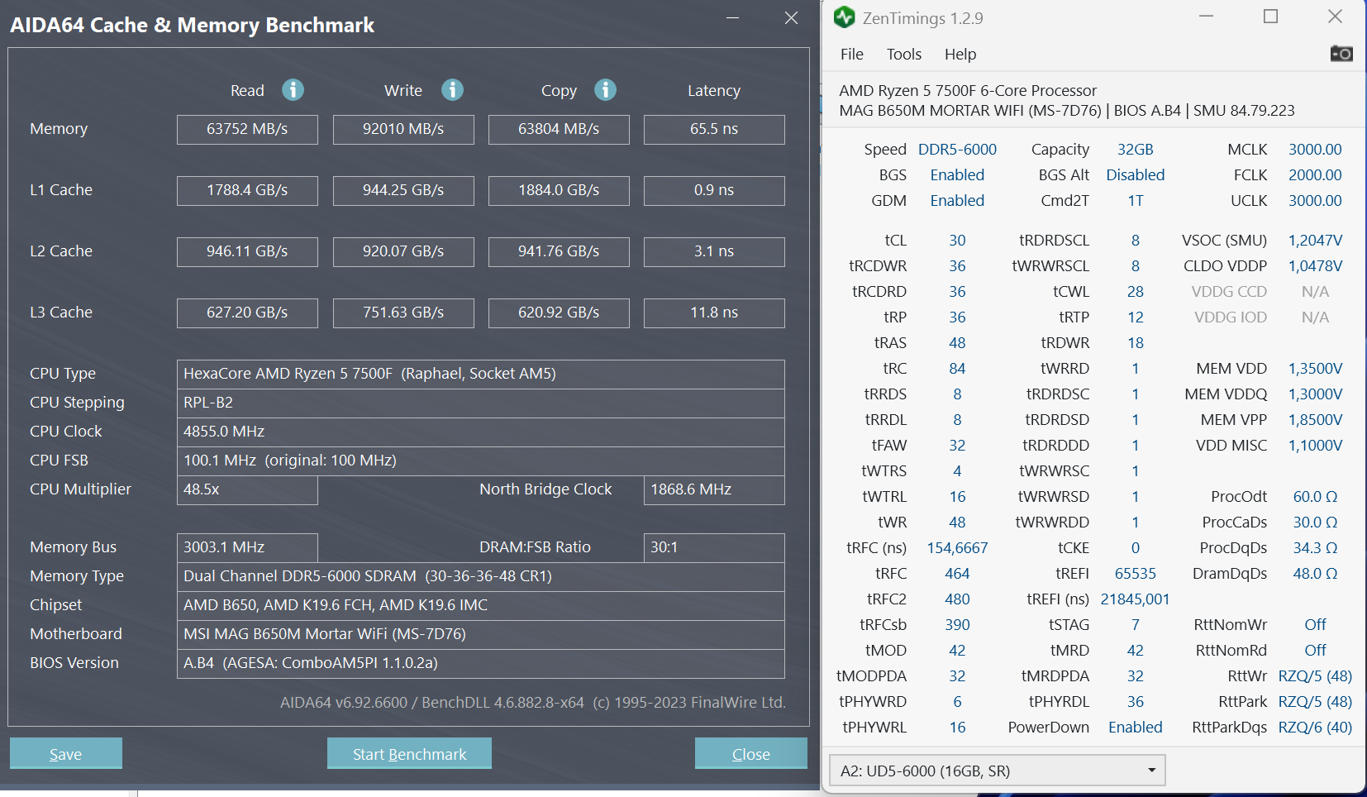Click the CPU Type field showing Ryzen 5 7500F
This screenshot has width=1367, height=797.
pyautogui.click(x=481, y=375)
